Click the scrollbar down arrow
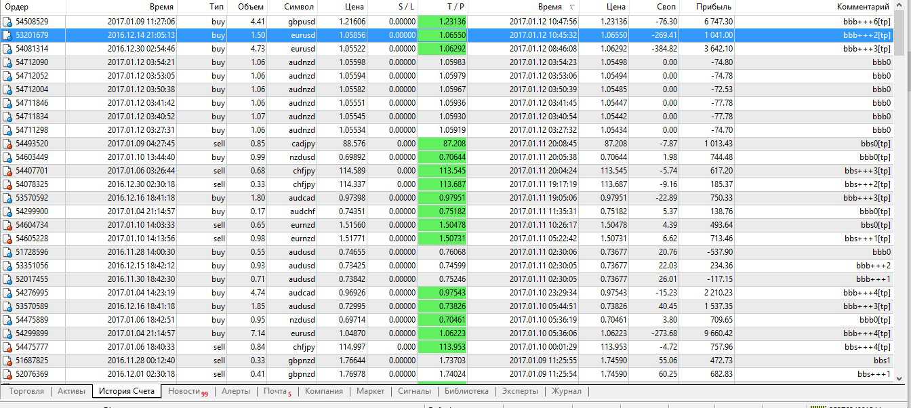The image size is (911, 408). click(899, 378)
